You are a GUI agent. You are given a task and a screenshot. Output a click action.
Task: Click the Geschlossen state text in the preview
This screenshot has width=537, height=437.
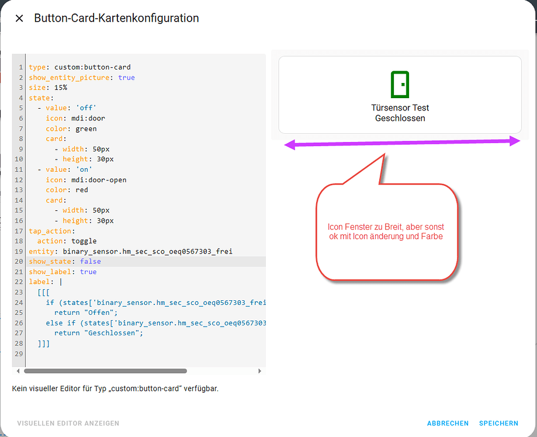point(400,118)
